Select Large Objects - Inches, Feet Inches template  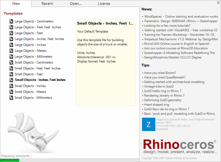39,39
